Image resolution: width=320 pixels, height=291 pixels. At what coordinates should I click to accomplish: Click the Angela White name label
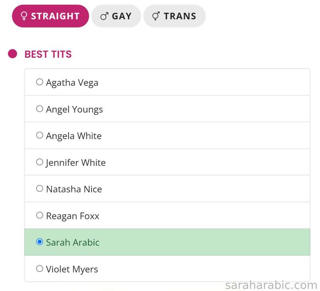(x=74, y=136)
